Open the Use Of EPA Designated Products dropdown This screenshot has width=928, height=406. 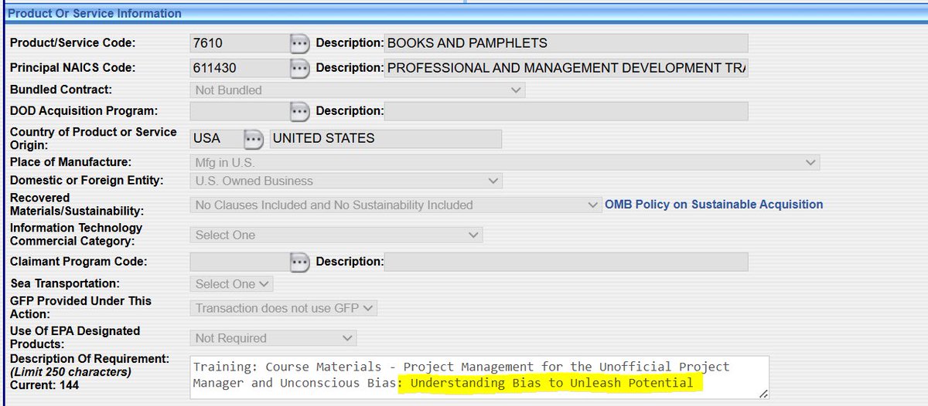point(272,338)
